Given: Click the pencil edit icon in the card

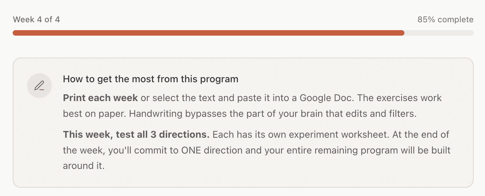Looking at the screenshot, I should point(39,86).
